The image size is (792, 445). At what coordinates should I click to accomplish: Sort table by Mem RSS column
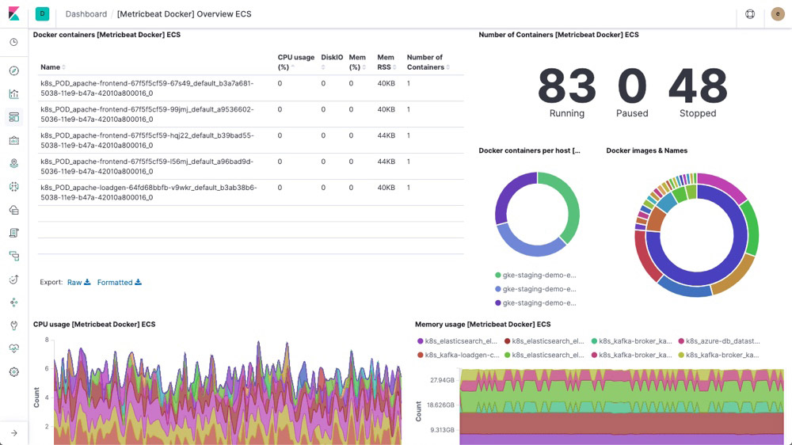(x=386, y=62)
